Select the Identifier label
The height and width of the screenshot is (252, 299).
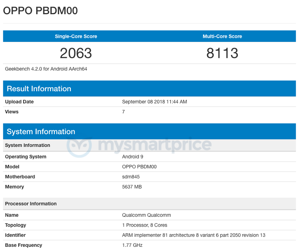pyautogui.click(x=15, y=235)
